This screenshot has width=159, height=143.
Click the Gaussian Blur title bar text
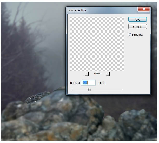77,10
